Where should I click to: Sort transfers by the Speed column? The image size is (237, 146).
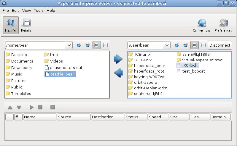pyautogui.click(x=158, y=117)
